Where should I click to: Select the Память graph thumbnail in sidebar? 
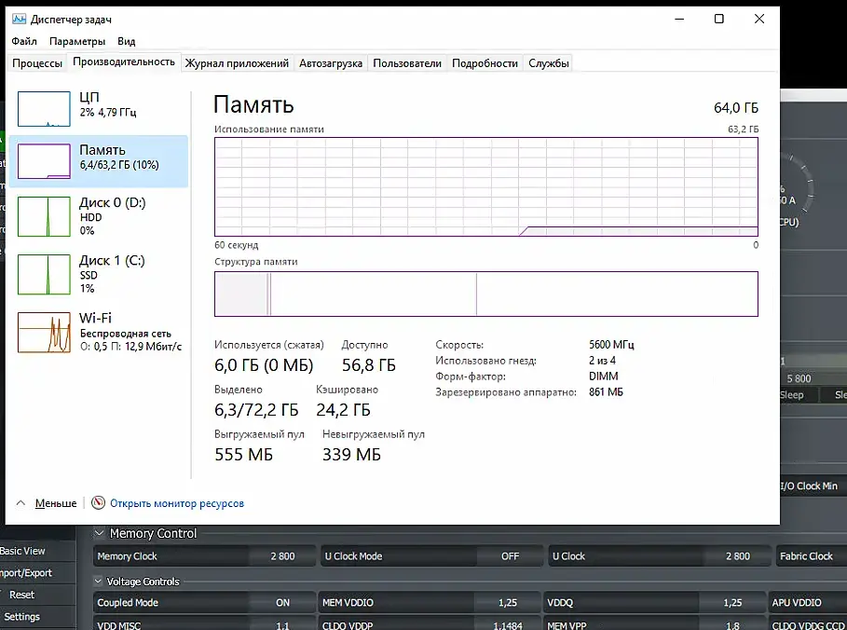(x=44, y=161)
